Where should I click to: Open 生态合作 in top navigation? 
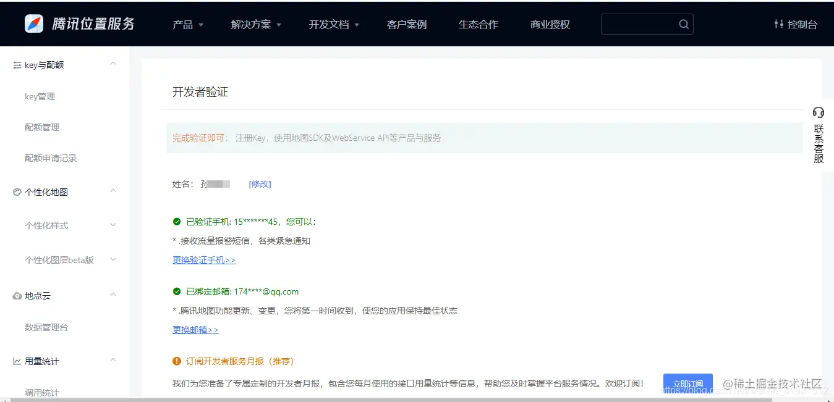479,25
